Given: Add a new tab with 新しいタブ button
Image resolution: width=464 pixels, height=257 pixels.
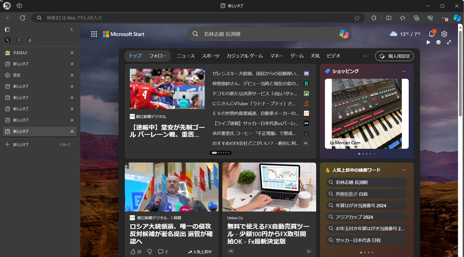Looking at the screenshot, I should (x=40, y=144).
